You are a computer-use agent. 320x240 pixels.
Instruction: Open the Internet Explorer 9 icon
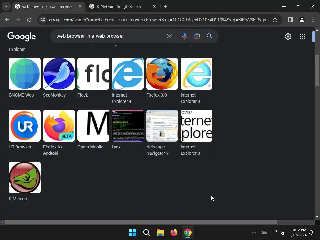197,74
